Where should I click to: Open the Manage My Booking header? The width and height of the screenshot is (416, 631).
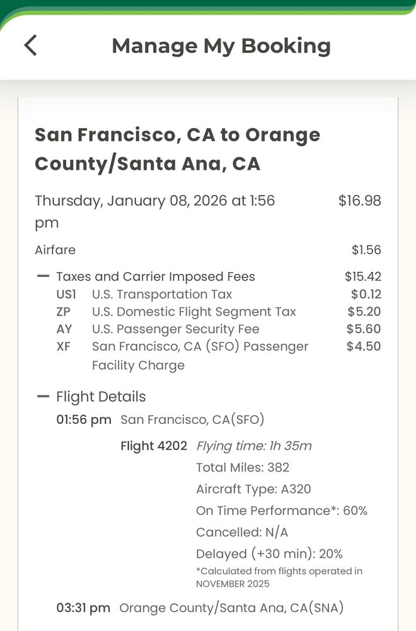point(220,45)
